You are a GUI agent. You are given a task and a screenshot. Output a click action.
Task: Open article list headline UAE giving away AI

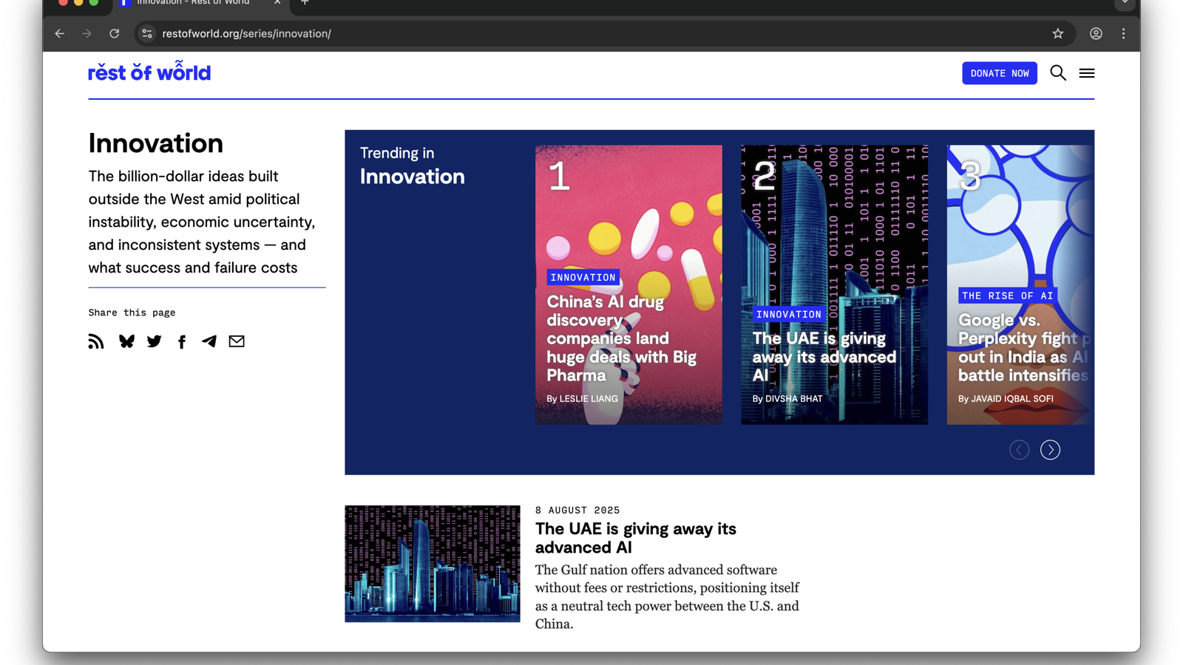(636, 538)
